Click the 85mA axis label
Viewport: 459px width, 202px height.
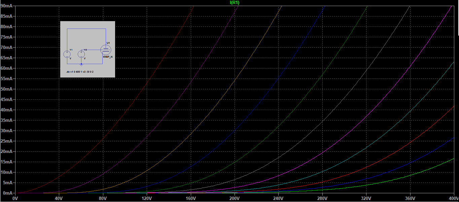click(x=6, y=16)
